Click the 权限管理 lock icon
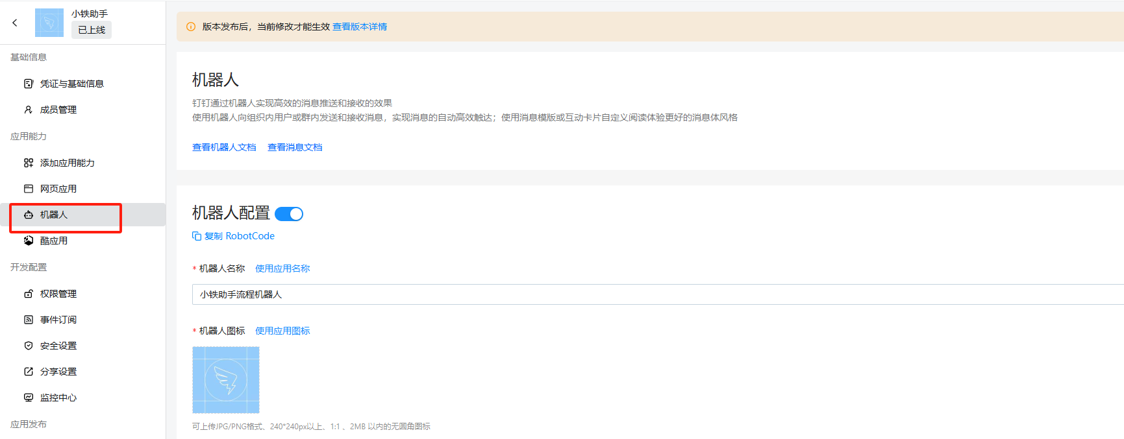The image size is (1124, 439). pyautogui.click(x=29, y=294)
